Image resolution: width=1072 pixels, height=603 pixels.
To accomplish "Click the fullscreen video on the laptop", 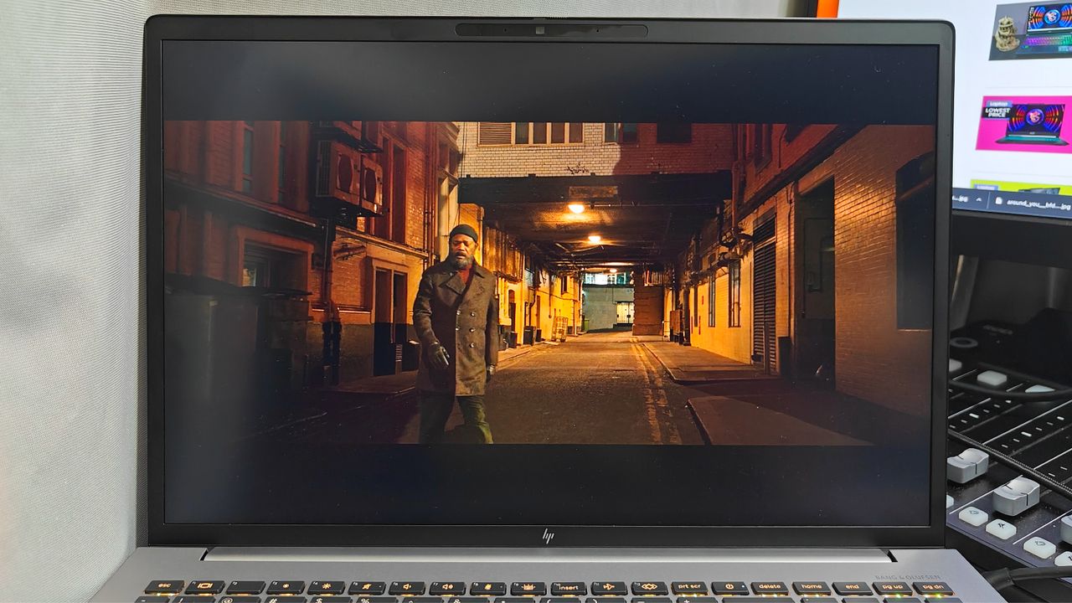I will tap(549, 282).
